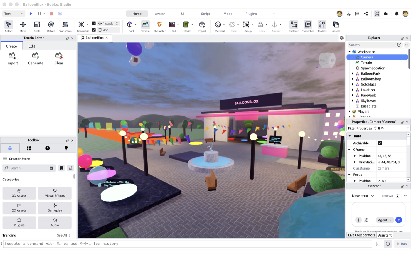Click See All for Trending
The image size is (411, 258).
(x=64, y=236)
